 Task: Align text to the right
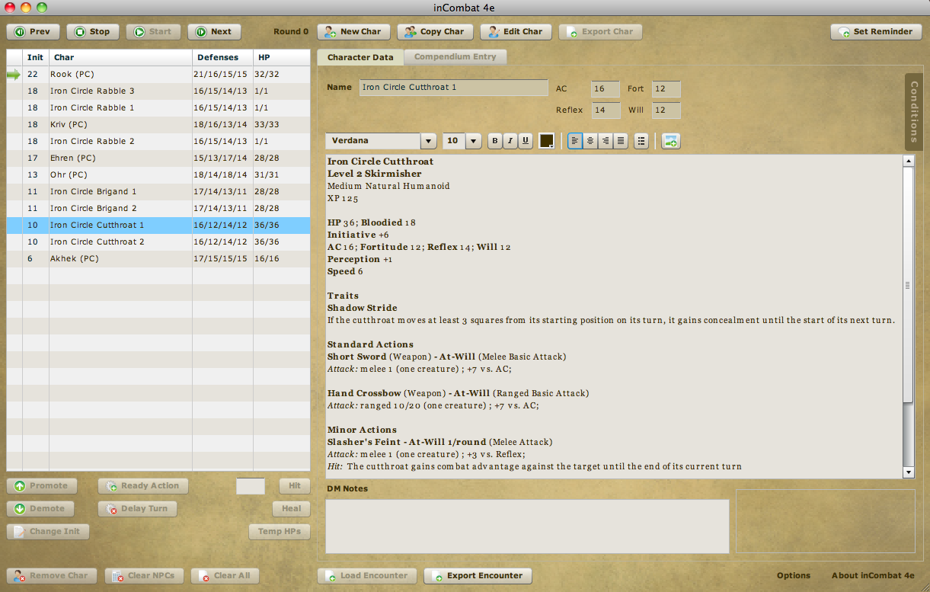606,141
